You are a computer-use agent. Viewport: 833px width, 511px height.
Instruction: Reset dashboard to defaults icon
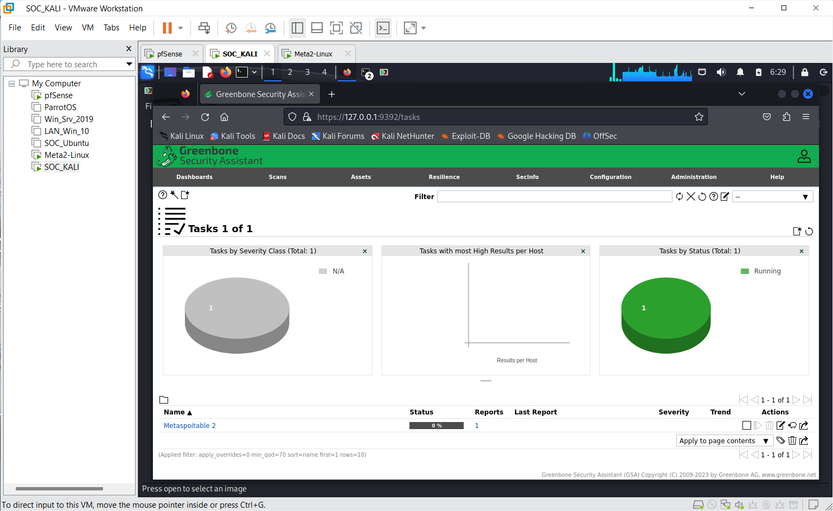[809, 231]
